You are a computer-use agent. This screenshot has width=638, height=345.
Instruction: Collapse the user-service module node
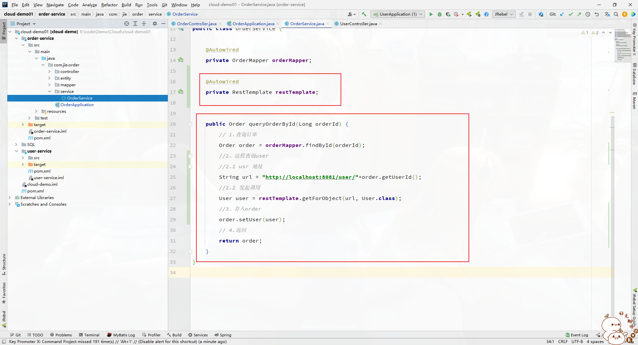click(x=16, y=151)
